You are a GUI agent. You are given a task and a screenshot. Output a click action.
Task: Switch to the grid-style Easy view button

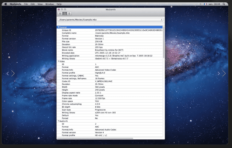[60, 14]
